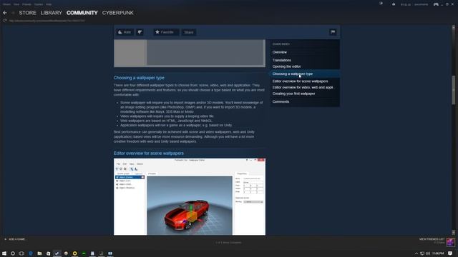Image resolution: width=458 pixels, height=257 pixels.
Task: Click the plus icon for Add a Game
Action: (5, 239)
